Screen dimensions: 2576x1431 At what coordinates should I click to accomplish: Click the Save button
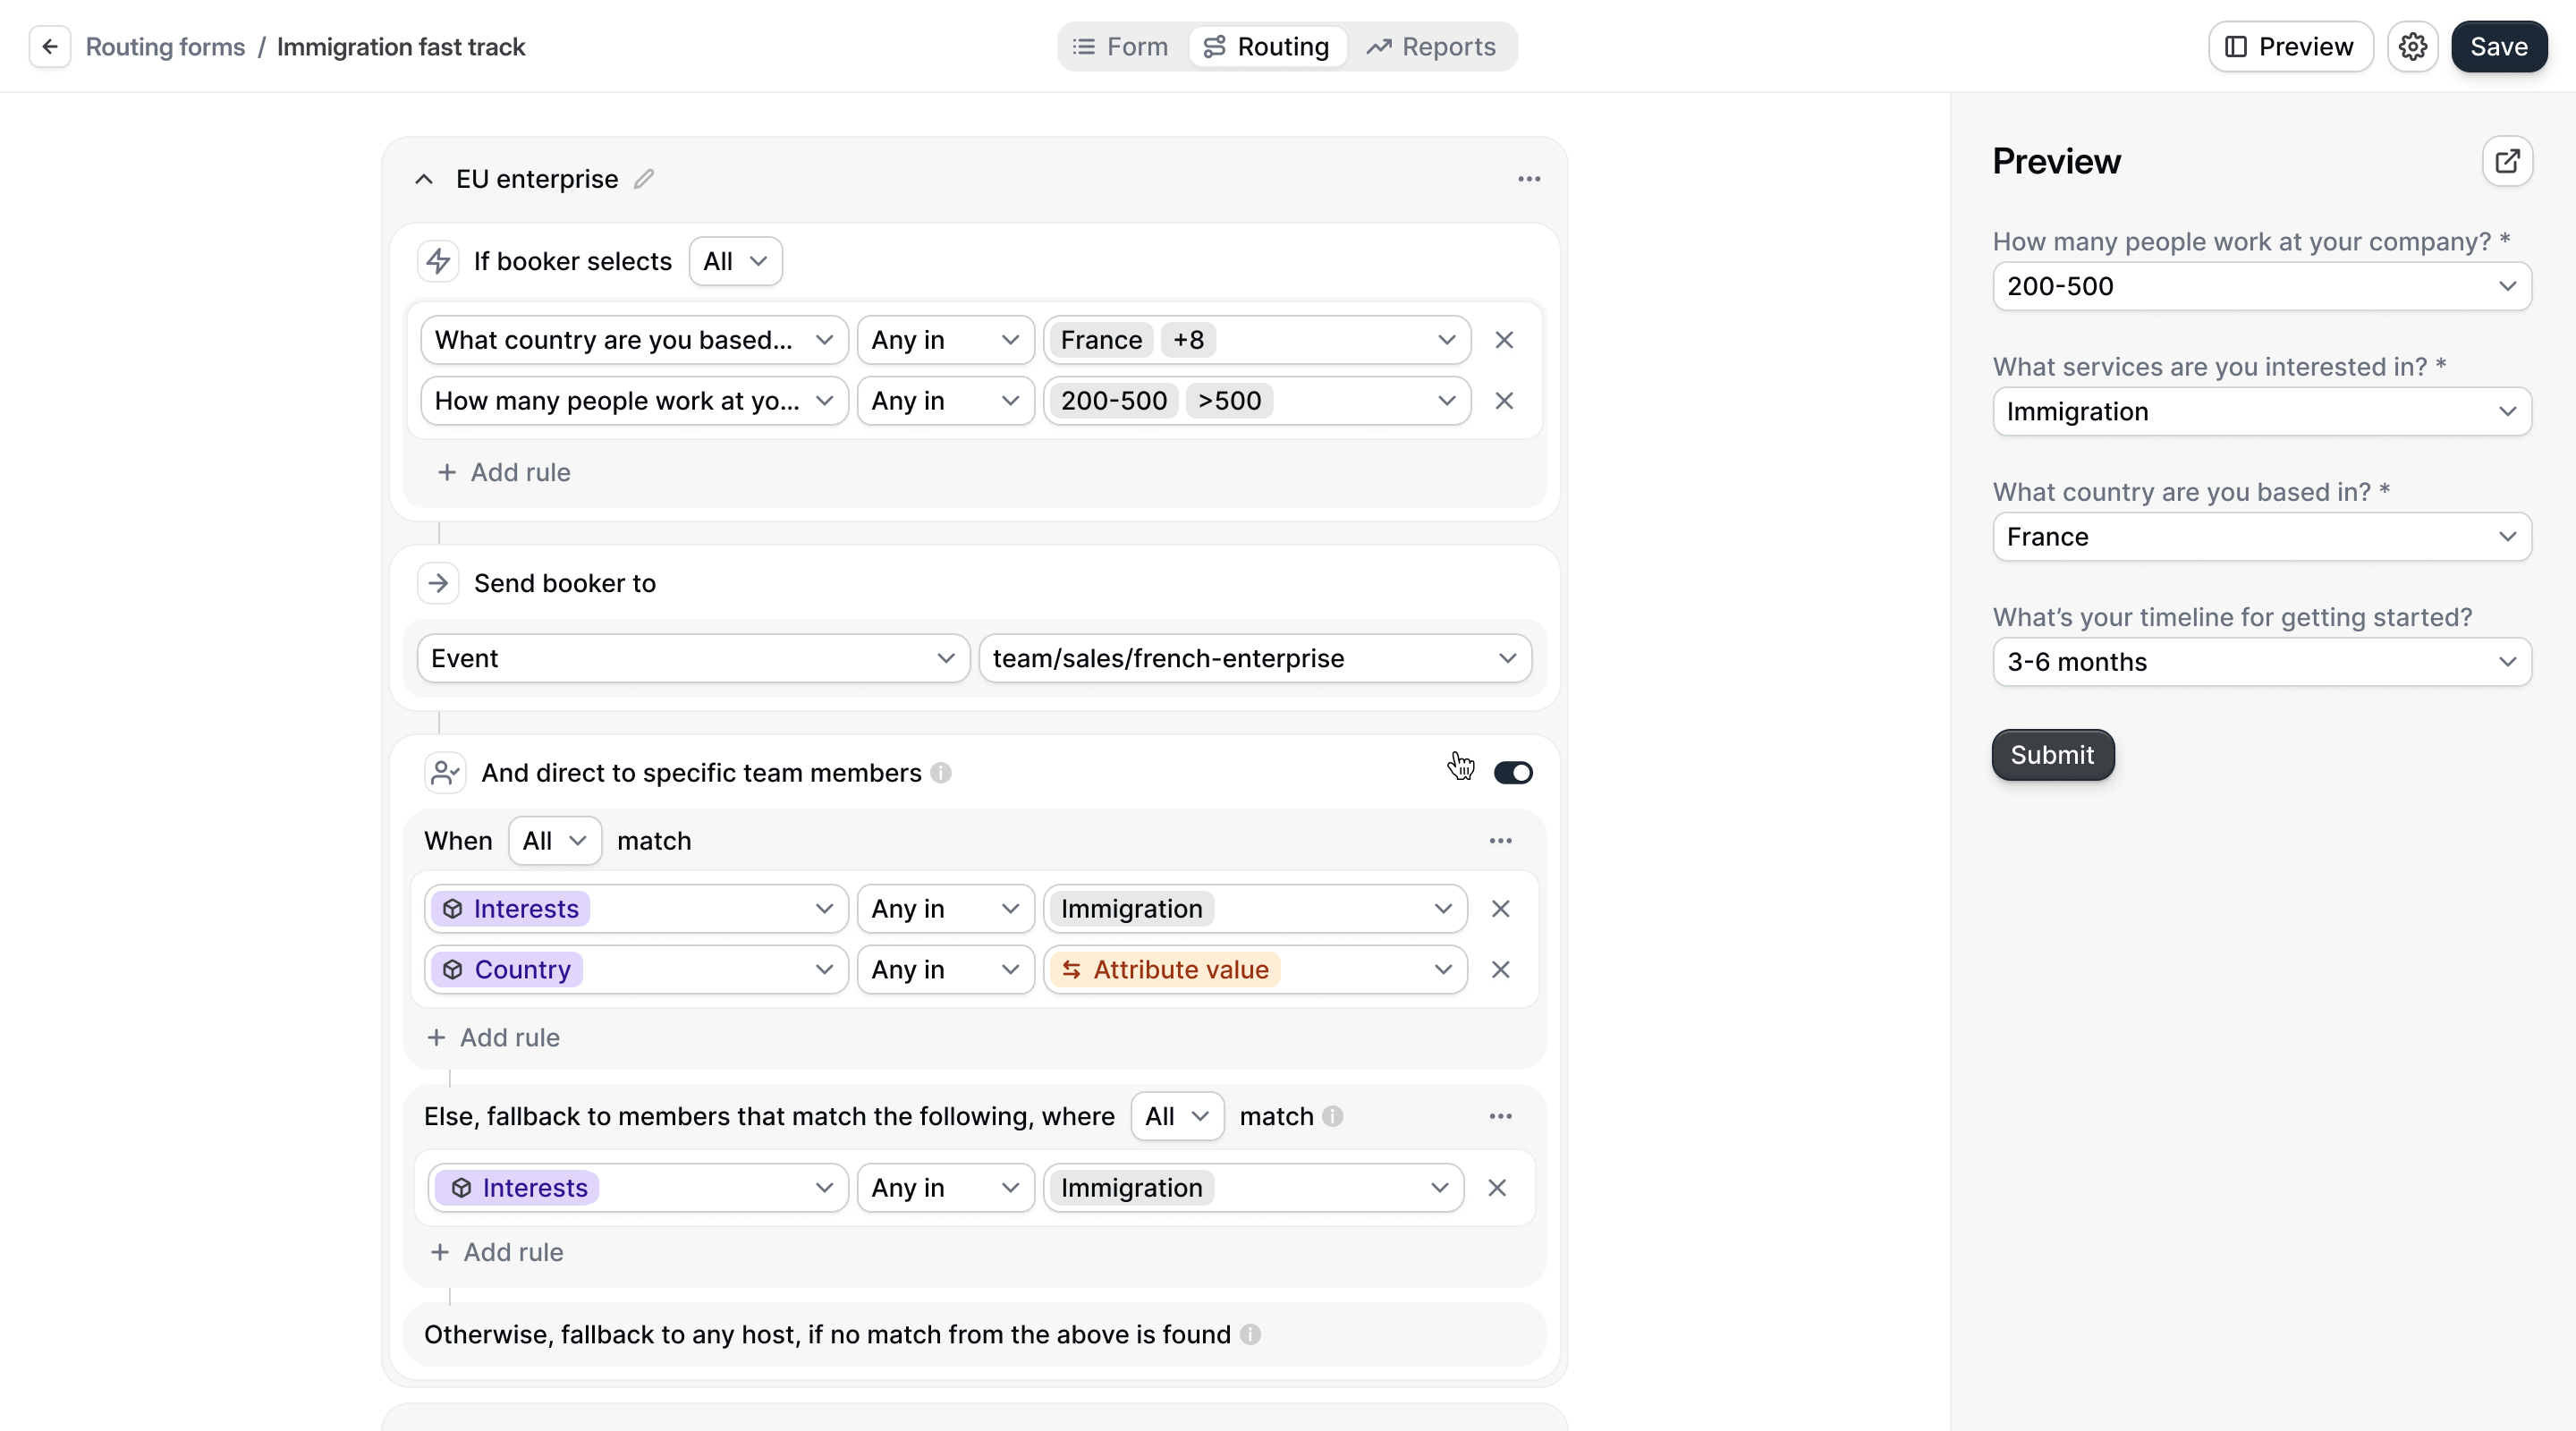2498,46
